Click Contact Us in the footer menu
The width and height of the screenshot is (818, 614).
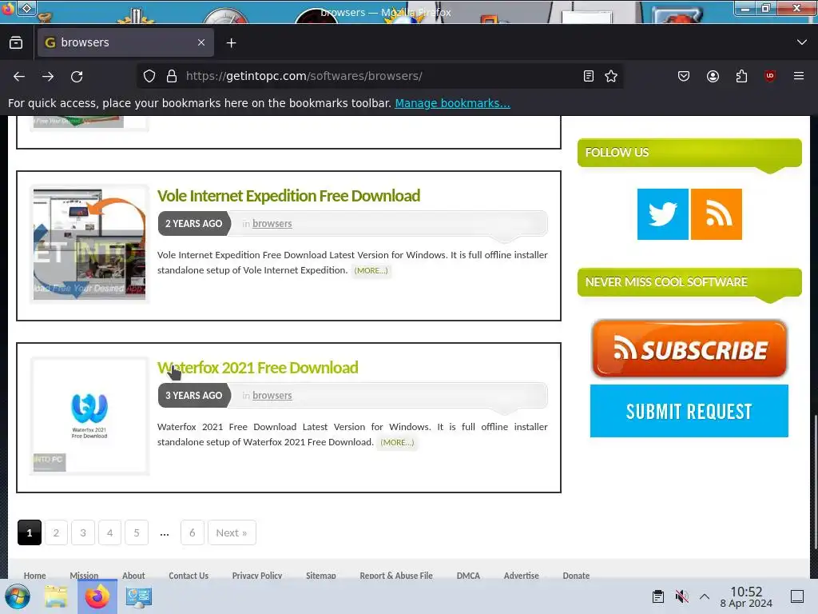tap(189, 575)
